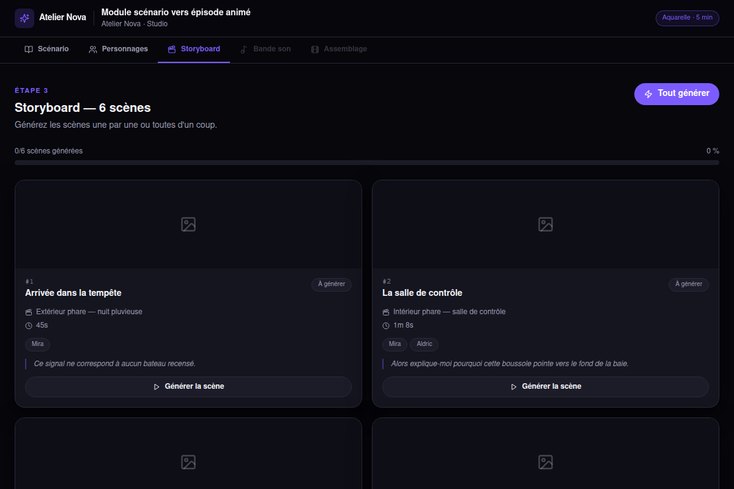Click 'Module scénario vers épisode animé' project title
The image size is (734, 489).
[x=176, y=12]
